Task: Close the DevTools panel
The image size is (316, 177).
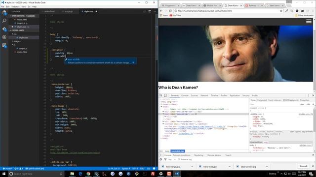Action: [313, 95]
